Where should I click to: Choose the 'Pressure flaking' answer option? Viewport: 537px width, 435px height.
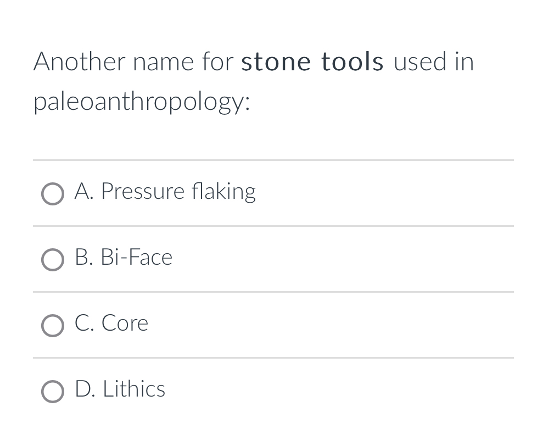165,192
